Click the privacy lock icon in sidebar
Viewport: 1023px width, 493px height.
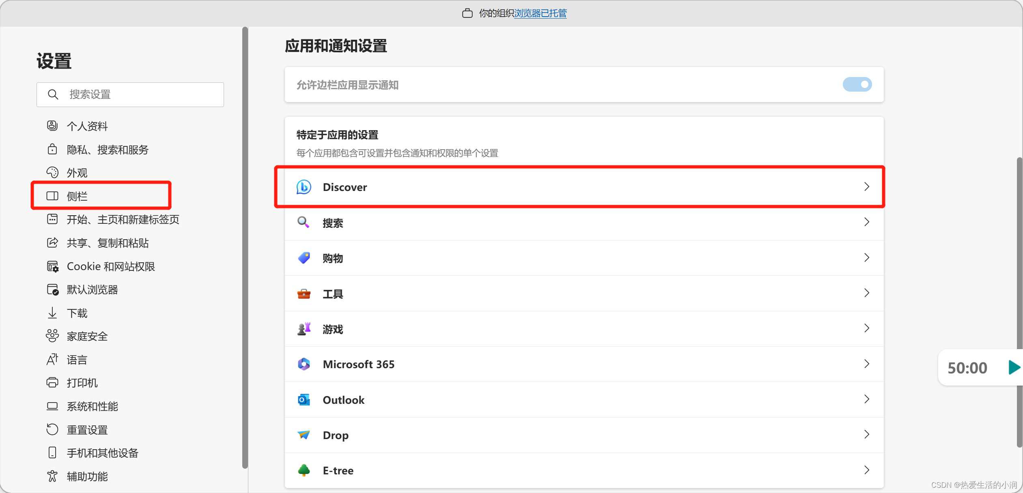52,149
